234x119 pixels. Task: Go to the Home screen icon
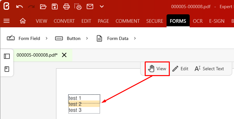pyautogui.click(x=23, y=21)
